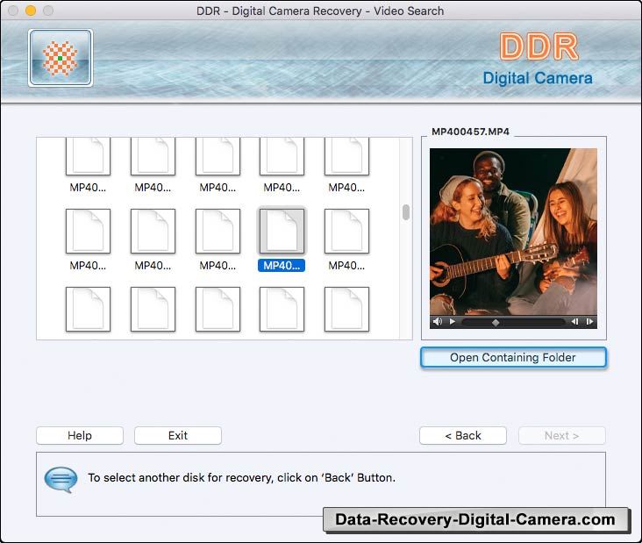Image resolution: width=642 pixels, height=543 pixels.
Task: Step backward one frame in preview
Action: coord(574,321)
